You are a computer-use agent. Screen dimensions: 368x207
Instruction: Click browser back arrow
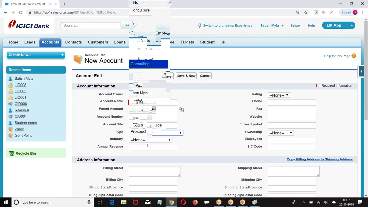(x=5, y=12)
